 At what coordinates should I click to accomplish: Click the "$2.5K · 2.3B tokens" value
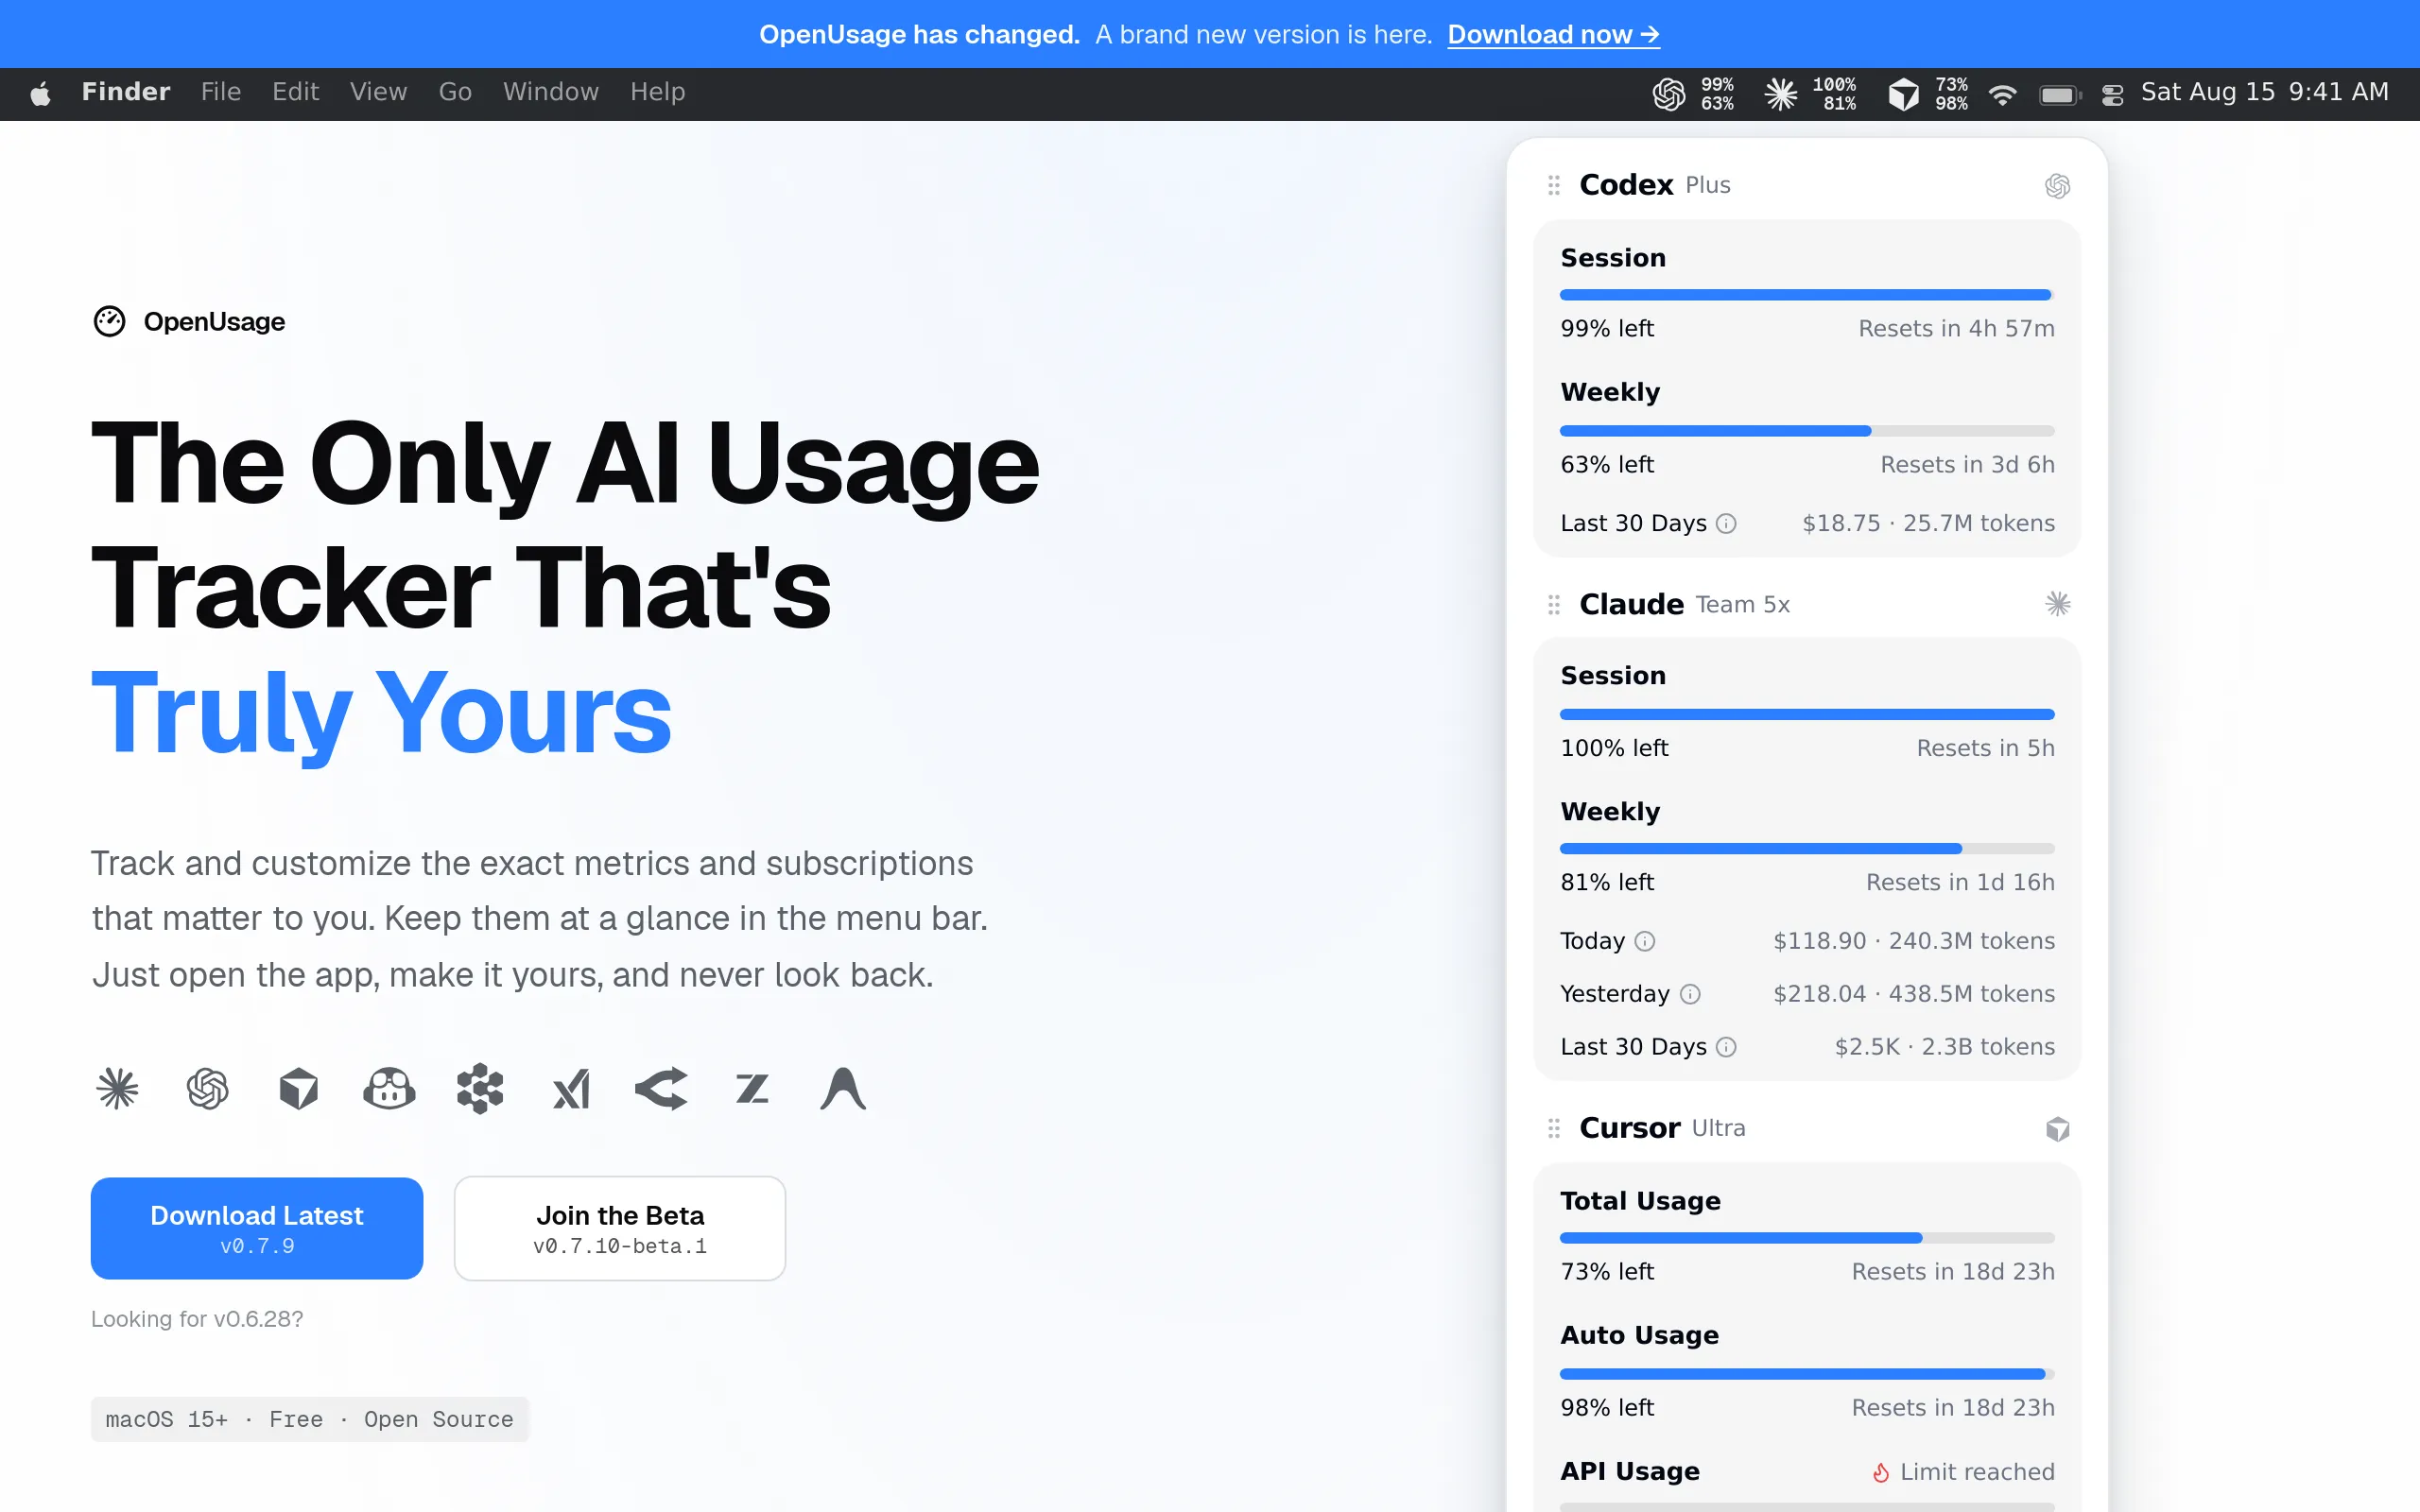(x=1945, y=1047)
